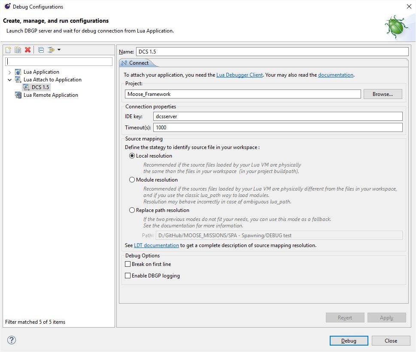Image resolution: width=416 pixels, height=352 pixels.
Task: Toggle Enable DBGP logging checkbox
Action: [x=128, y=276]
